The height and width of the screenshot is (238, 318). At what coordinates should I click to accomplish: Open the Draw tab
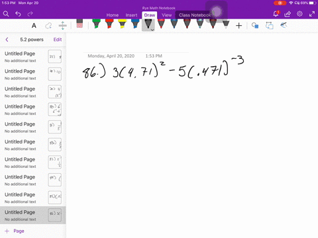(x=150, y=15)
